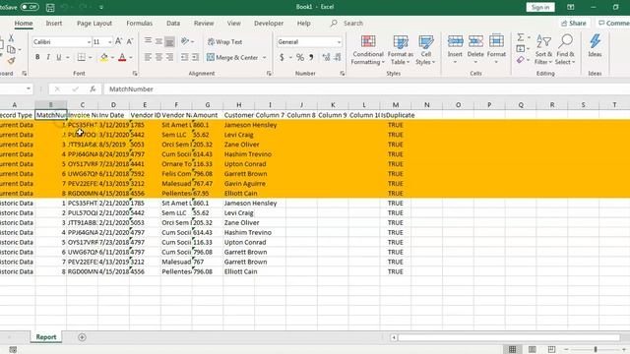The image size is (630, 354).
Task: Click the zoom slider handle
Action: tap(596, 350)
